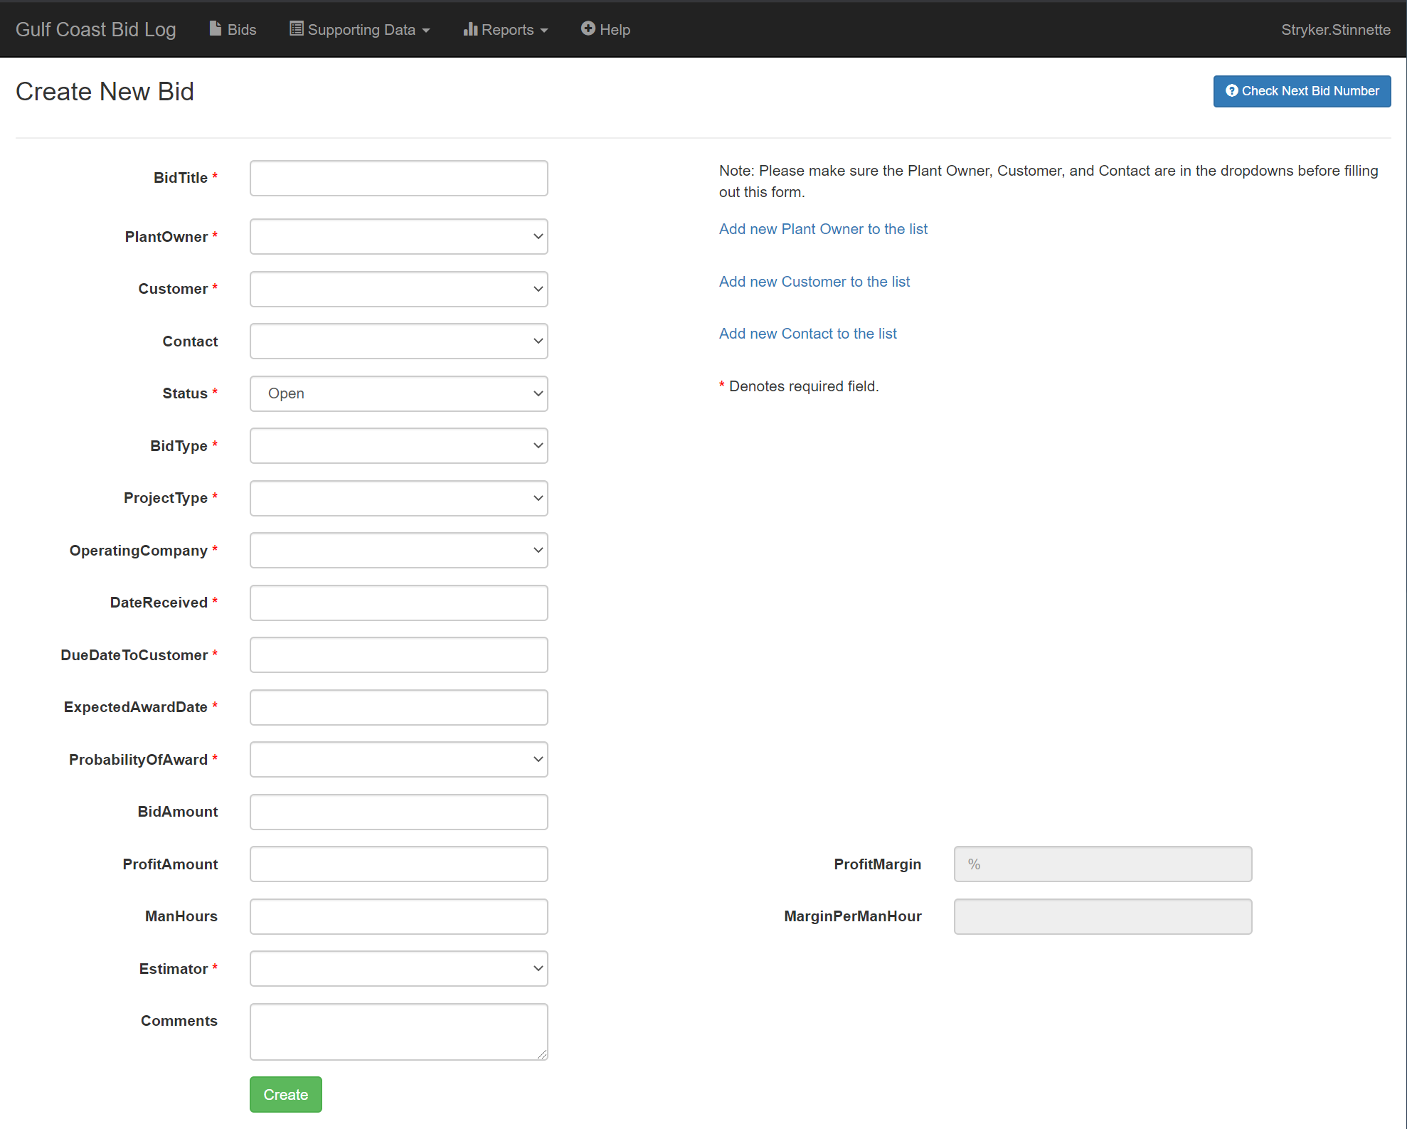Open the Reports submenu
This screenshot has width=1407, height=1129.
point(508,28)
